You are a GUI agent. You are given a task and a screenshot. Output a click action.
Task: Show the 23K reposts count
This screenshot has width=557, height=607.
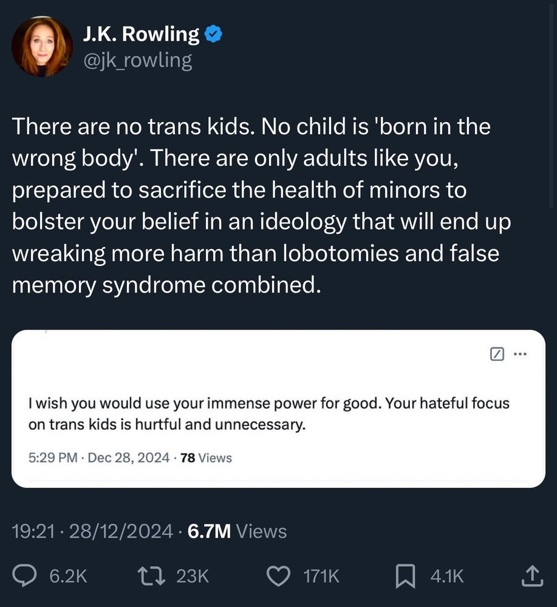(x=193, y=576)
